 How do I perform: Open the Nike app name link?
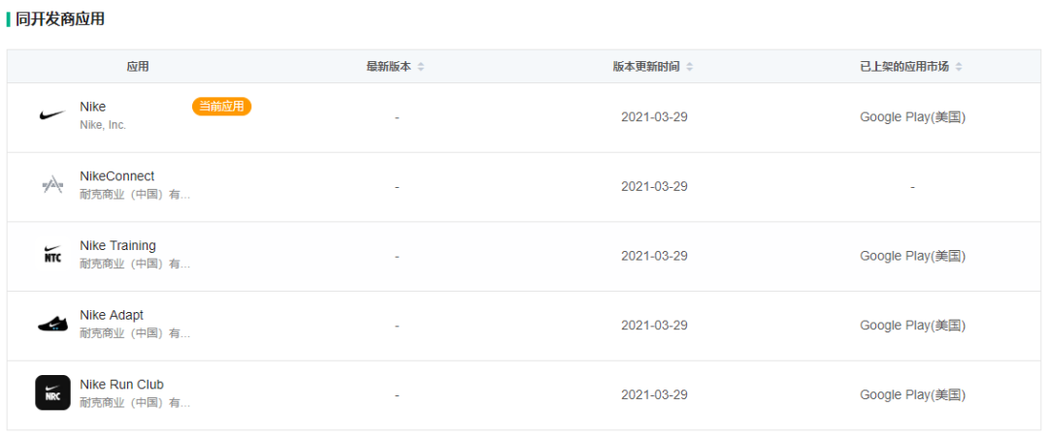[93, 107]
